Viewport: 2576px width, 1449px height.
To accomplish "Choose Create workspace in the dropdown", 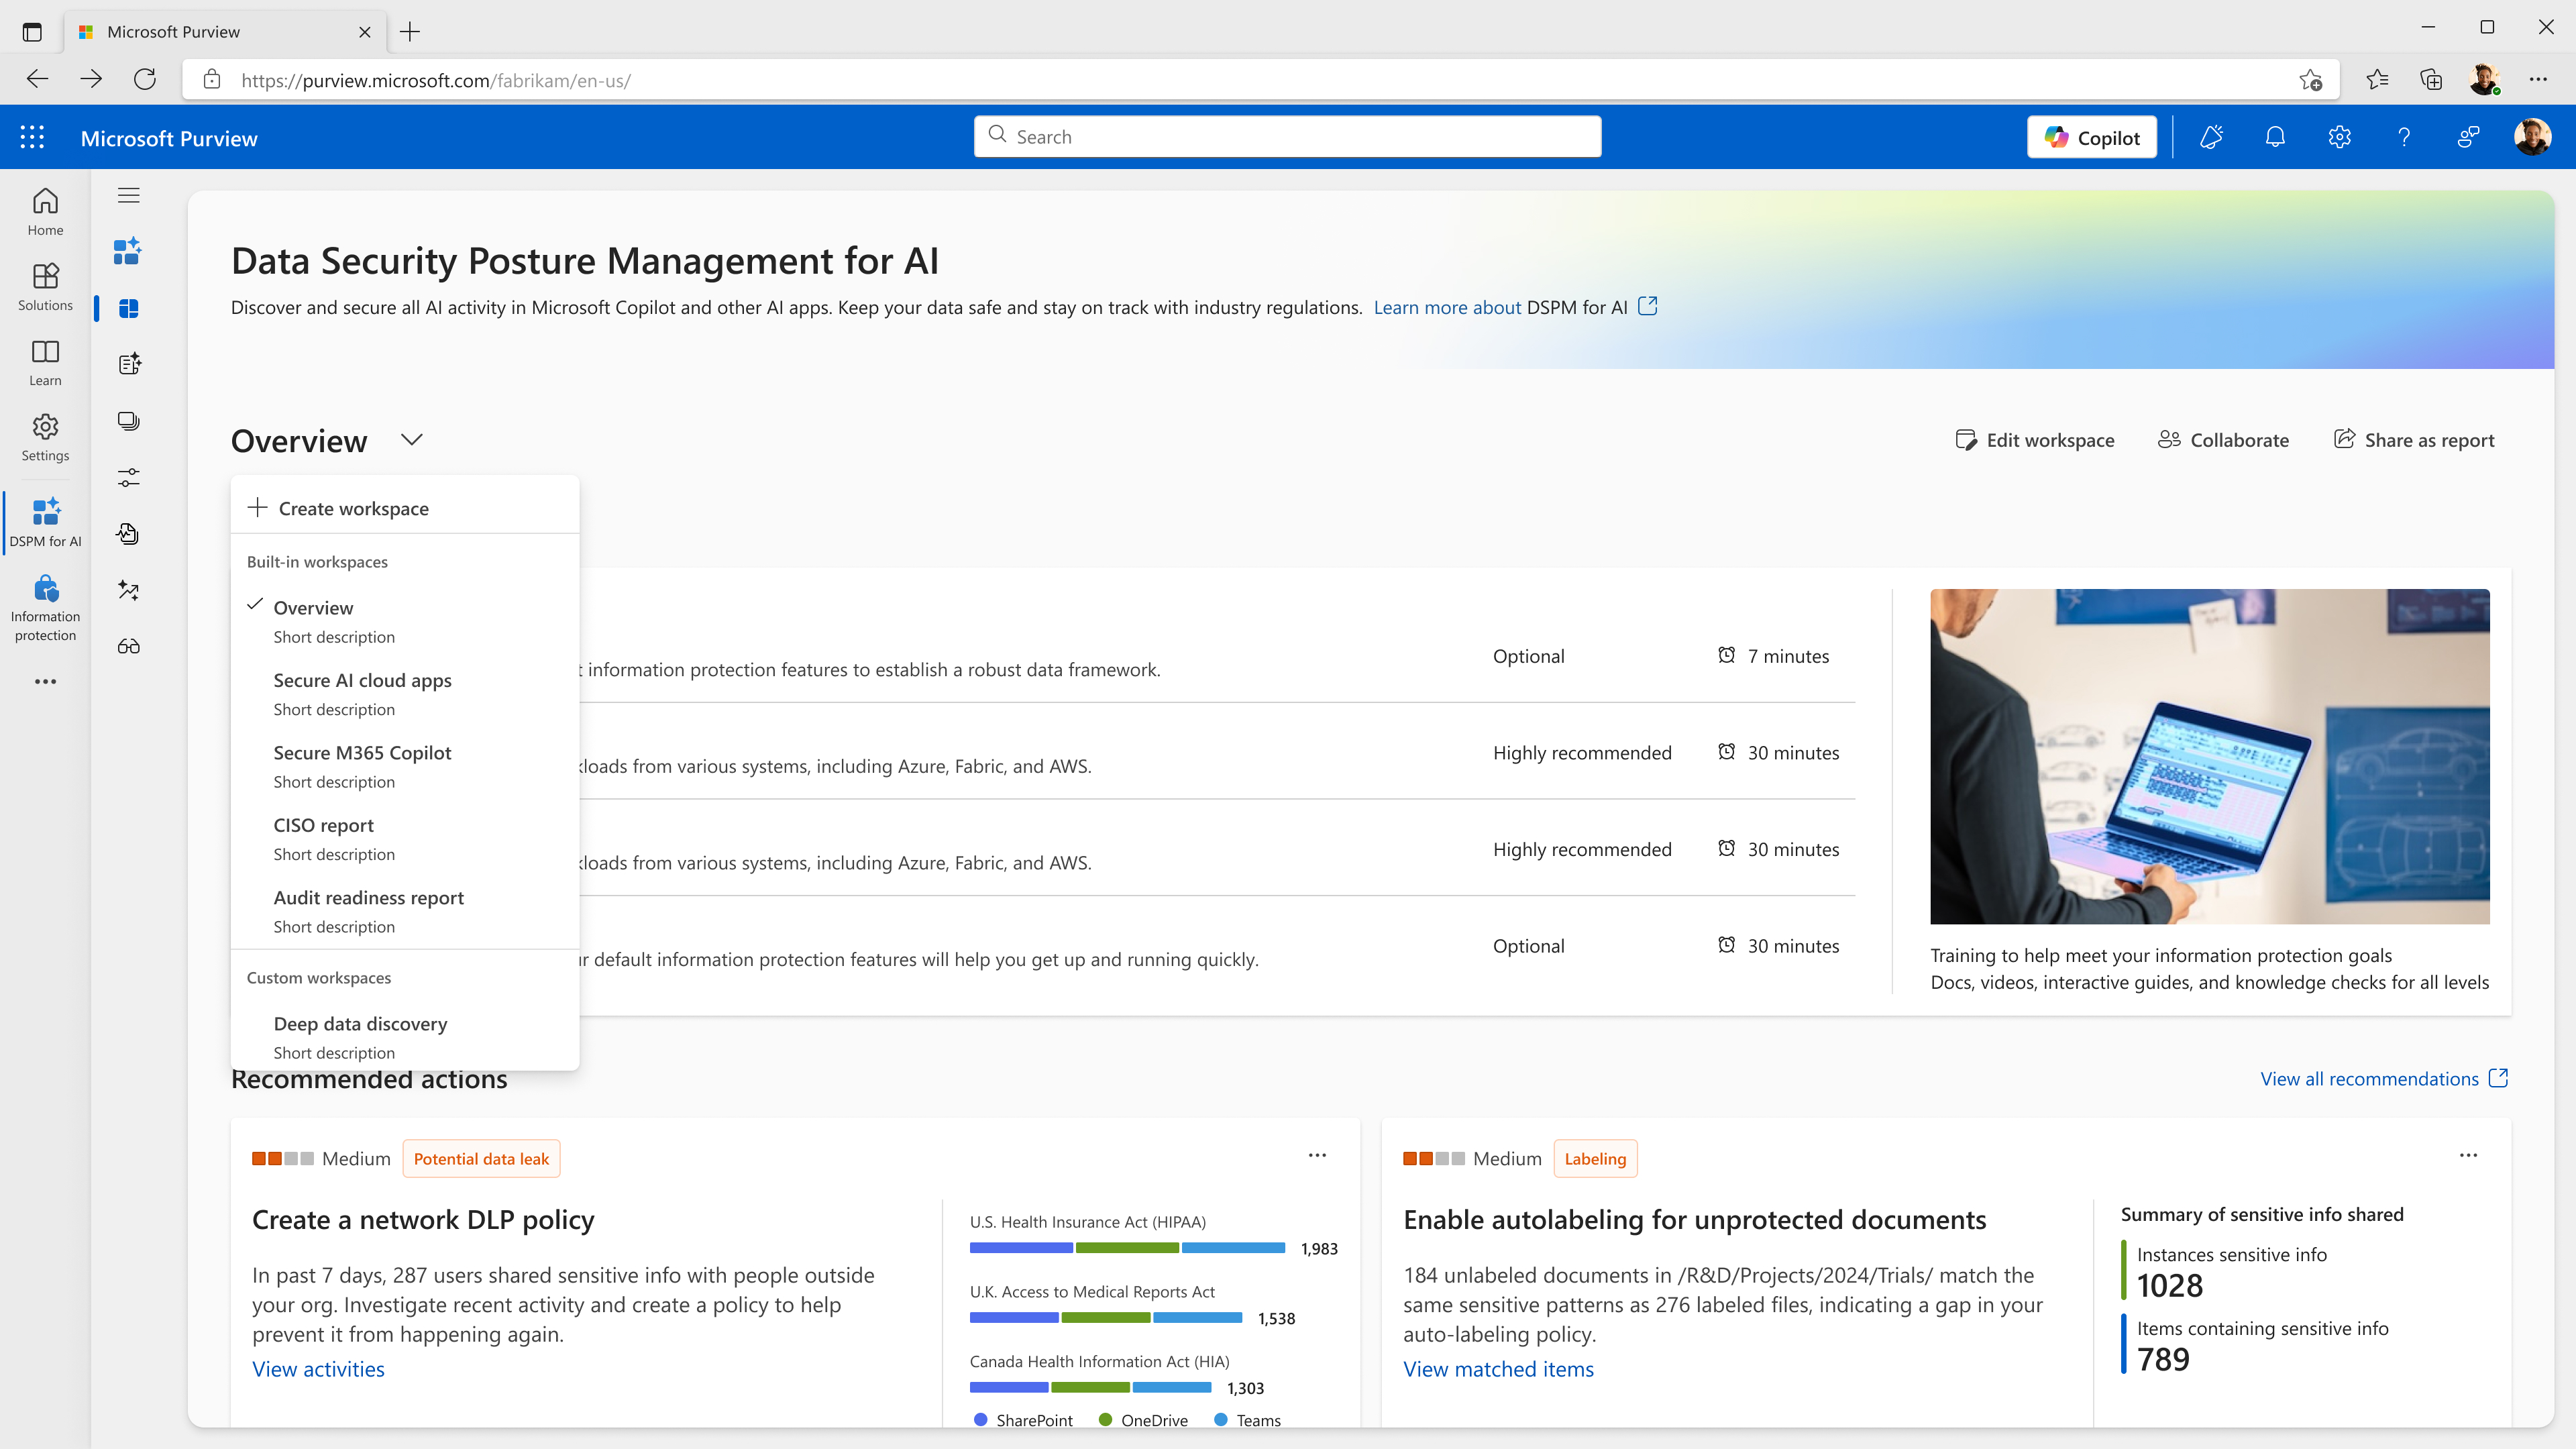I will point(405,508).
